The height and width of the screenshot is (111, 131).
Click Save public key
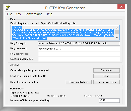tap(79, 82)
